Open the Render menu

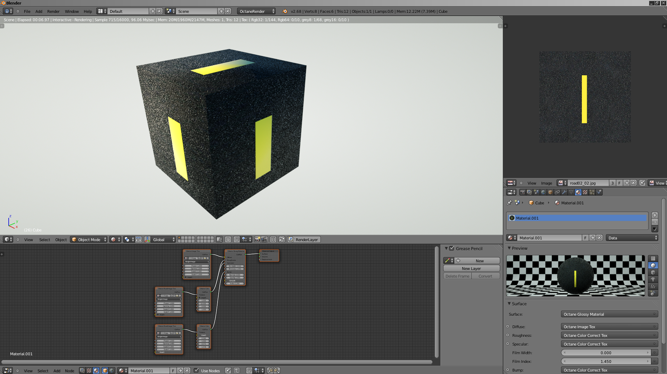53,11
